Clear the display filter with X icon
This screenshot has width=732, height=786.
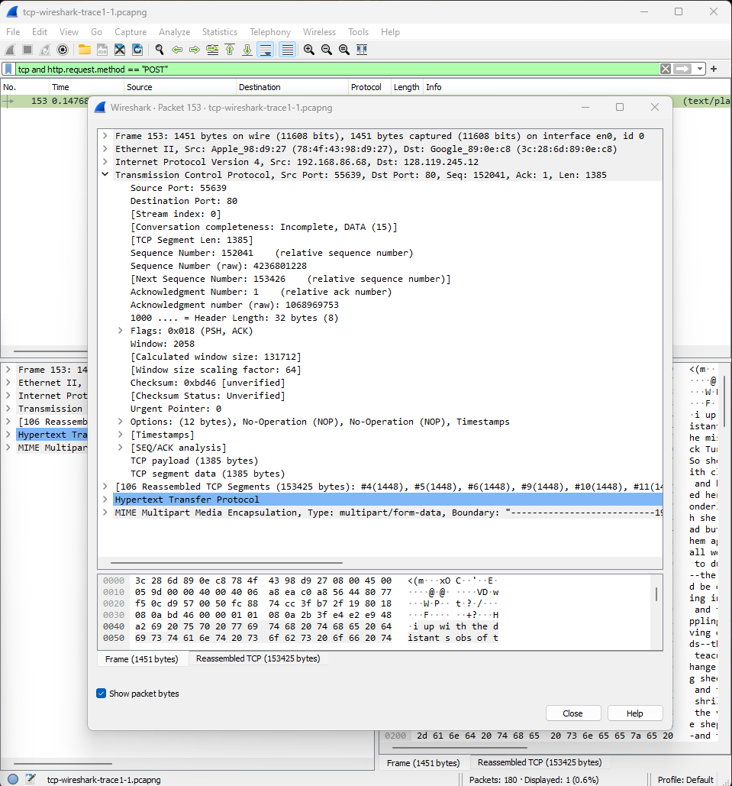pyautogui.click(x=666, y=70)
